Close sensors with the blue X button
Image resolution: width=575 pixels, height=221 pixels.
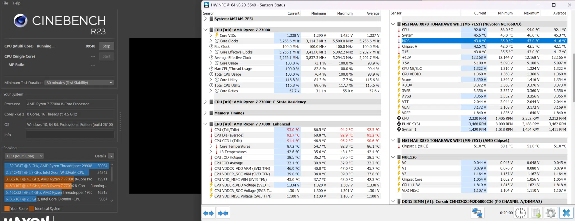[x=566, y=213]
